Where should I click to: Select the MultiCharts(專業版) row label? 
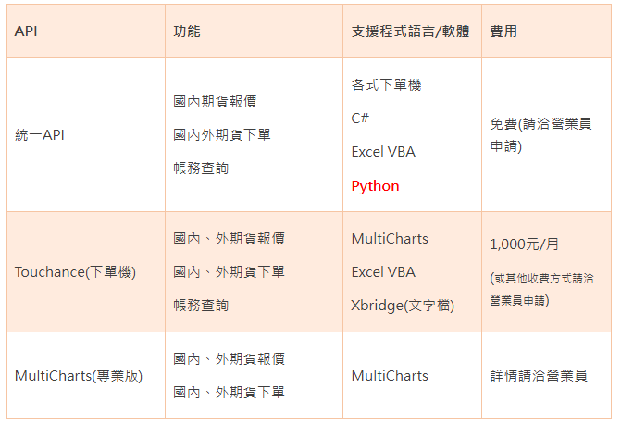point(79,376)
